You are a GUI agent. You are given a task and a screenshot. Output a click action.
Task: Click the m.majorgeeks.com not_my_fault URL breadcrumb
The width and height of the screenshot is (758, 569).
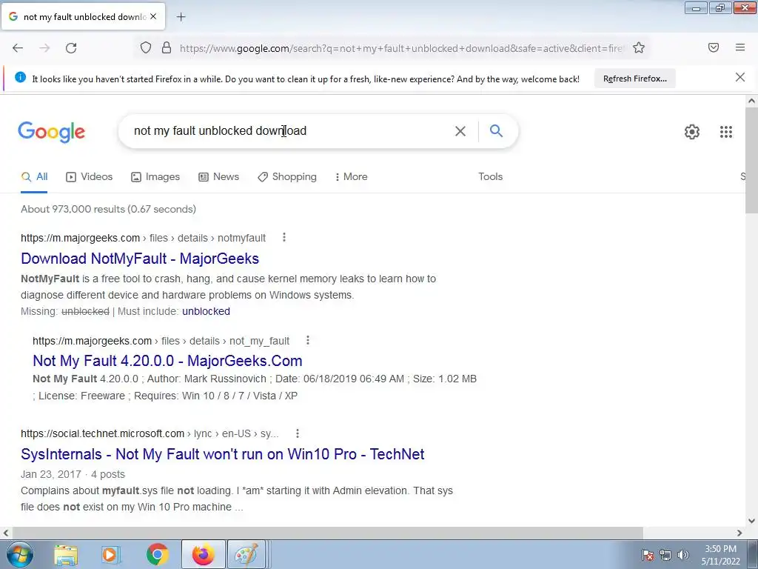click(x=161, y=341)
